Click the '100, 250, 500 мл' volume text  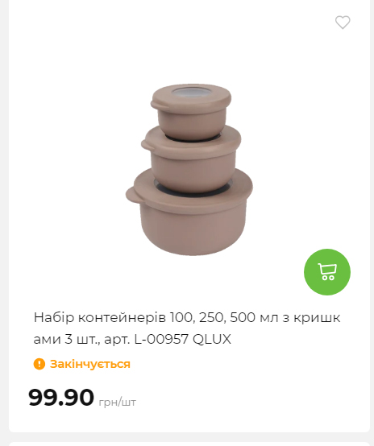click(x=224, y=317)
